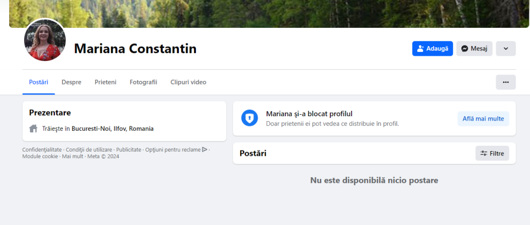This screenshot has width=530, height=225.
Task: Click the AdChoices triangle icon in footer
Action: click(x=205, y=149)
